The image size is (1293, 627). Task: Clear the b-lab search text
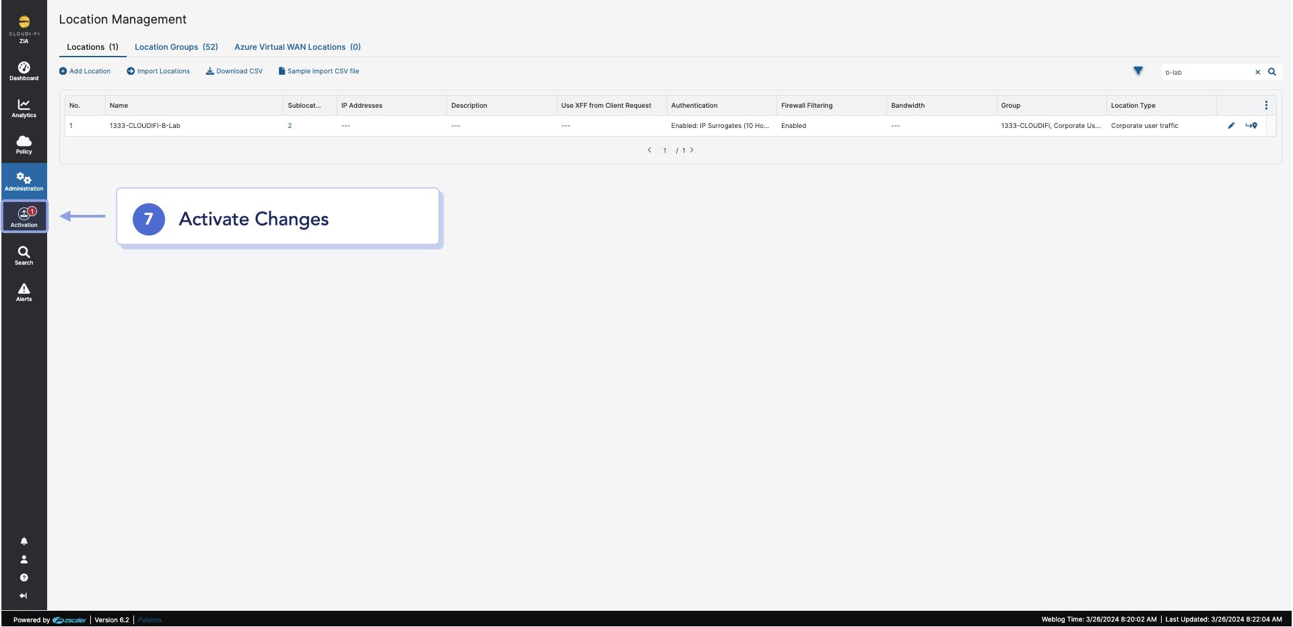(x=1257, y=72)
